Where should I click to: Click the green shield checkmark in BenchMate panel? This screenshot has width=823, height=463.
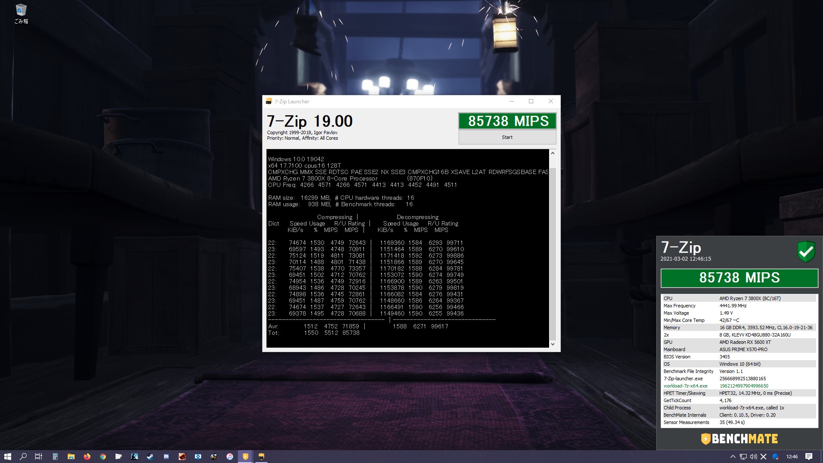[806, 251]
